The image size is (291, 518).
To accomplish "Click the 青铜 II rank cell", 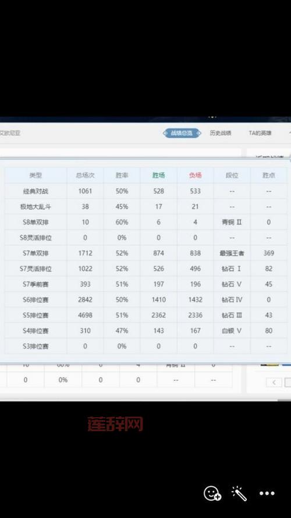I will click(232, 222).
